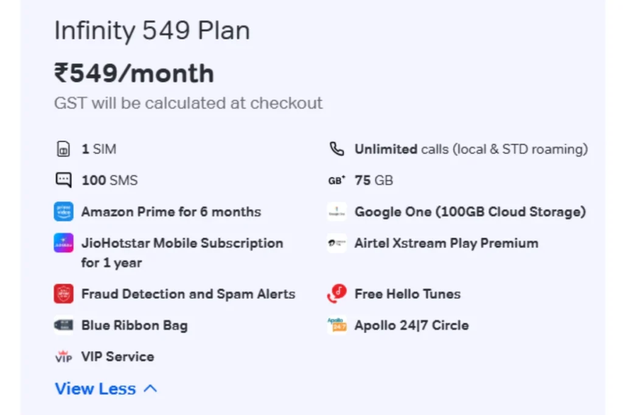This screenshot has height=415, width=623.
Task: Click the SIM card icon
Action: (x=63, y=149)
